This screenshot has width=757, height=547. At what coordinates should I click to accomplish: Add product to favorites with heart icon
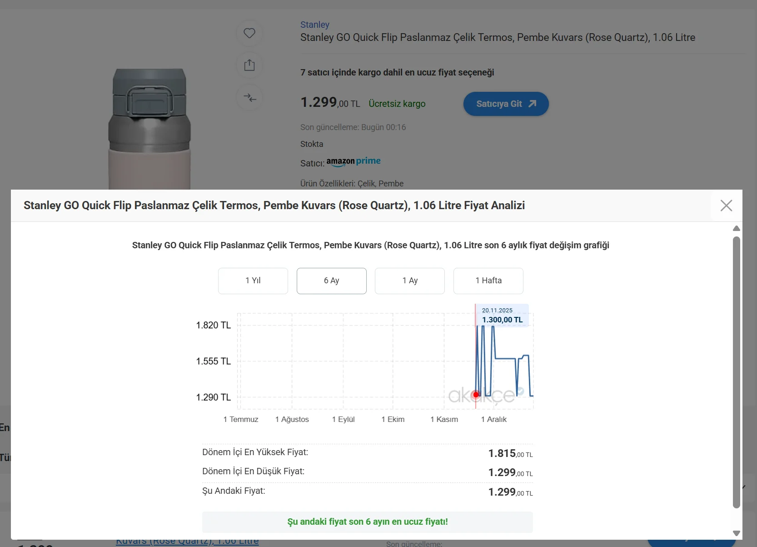[249, 33]
